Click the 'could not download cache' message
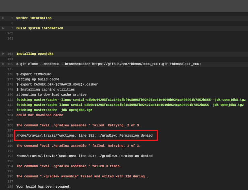 pyautogui.click(x=40, y=115)
